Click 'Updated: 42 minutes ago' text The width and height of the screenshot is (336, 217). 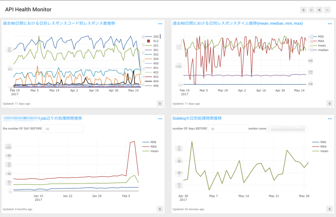(188, 209)
